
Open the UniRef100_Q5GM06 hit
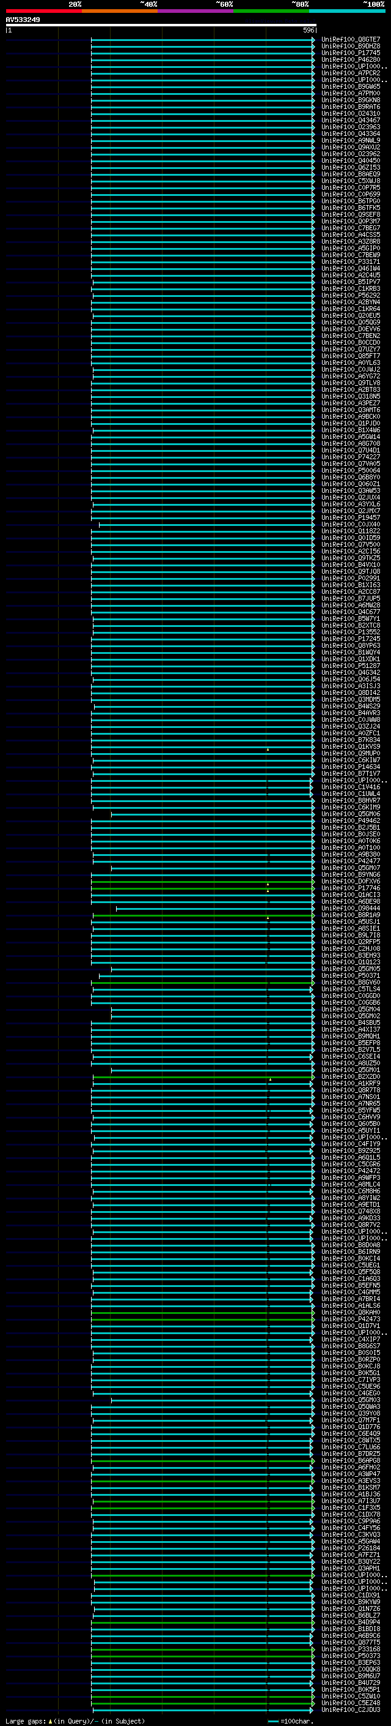coord(350,814)
